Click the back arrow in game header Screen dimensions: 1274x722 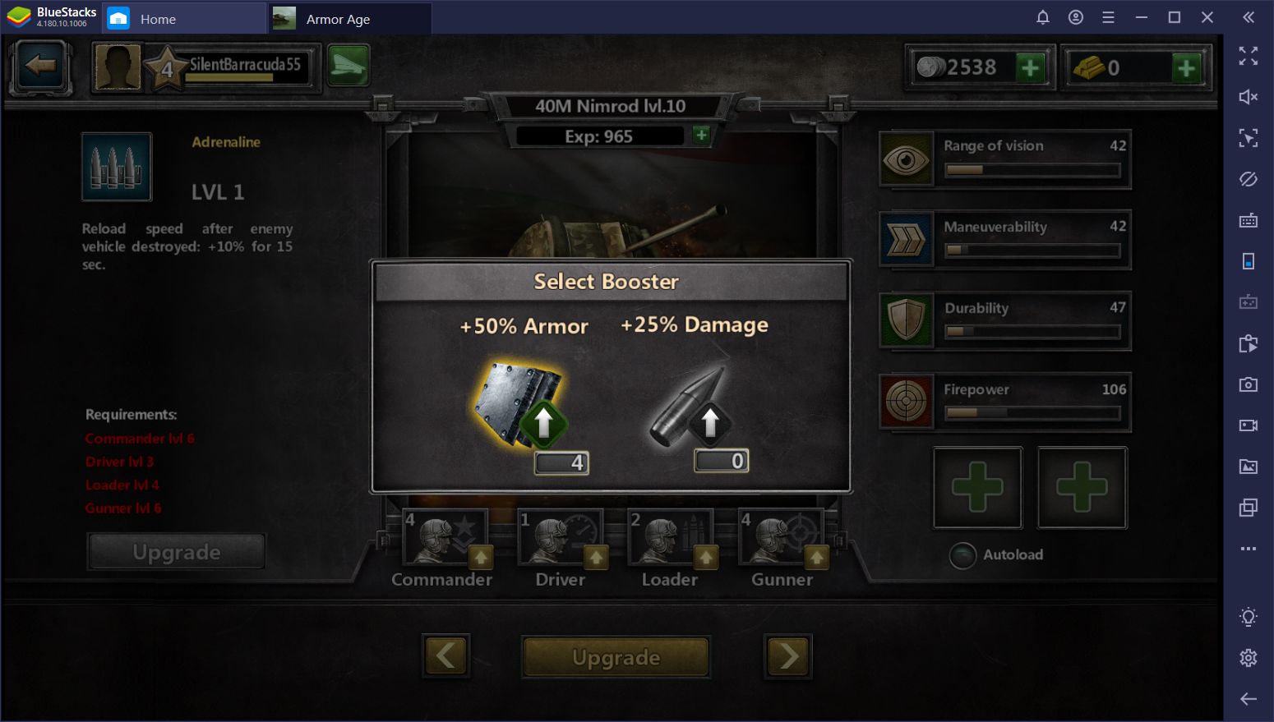tap(40, 65)
